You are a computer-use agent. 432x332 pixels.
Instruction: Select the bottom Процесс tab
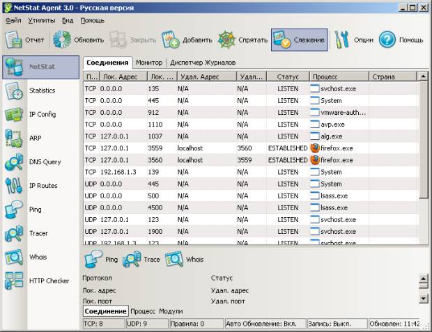tap(143, 311)
